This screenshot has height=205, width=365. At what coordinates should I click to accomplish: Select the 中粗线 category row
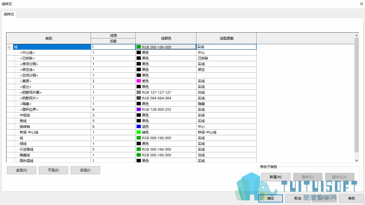(x=25, y=115)
